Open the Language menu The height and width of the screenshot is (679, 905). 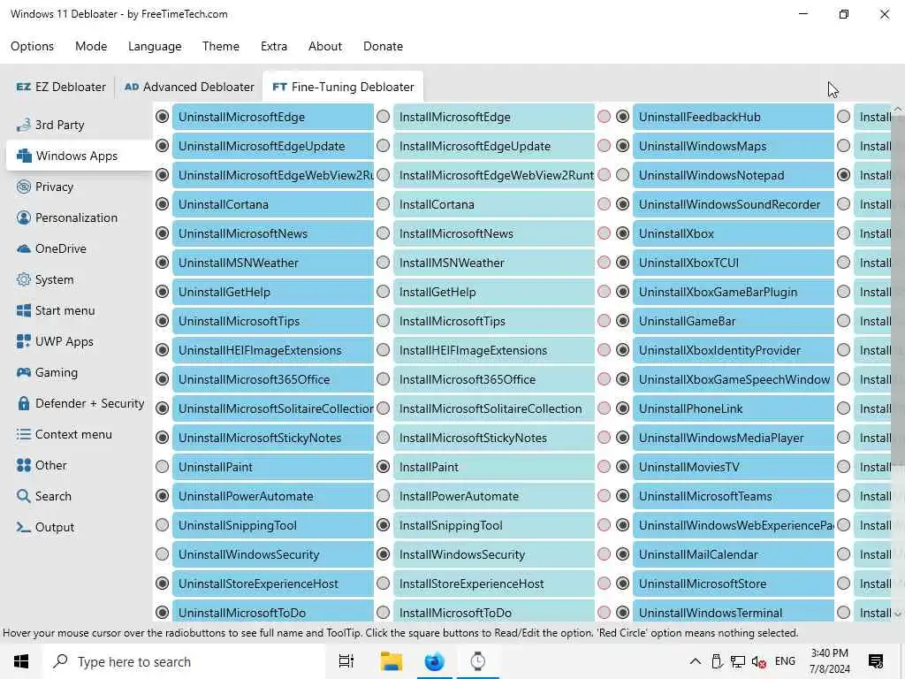155,46
